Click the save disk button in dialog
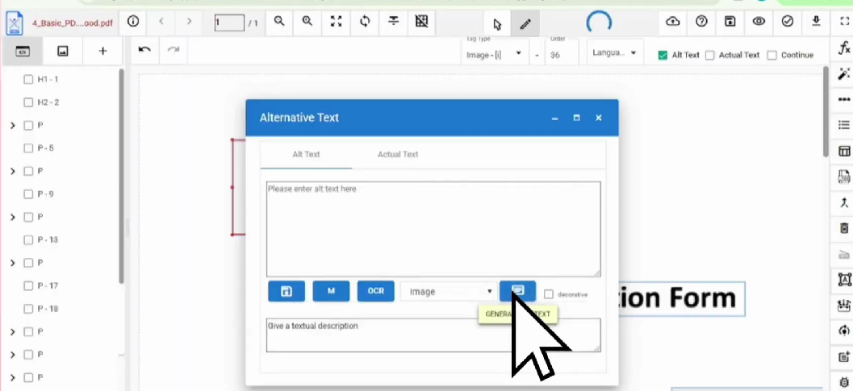This screenshot has width=853, height=391. 286,291
